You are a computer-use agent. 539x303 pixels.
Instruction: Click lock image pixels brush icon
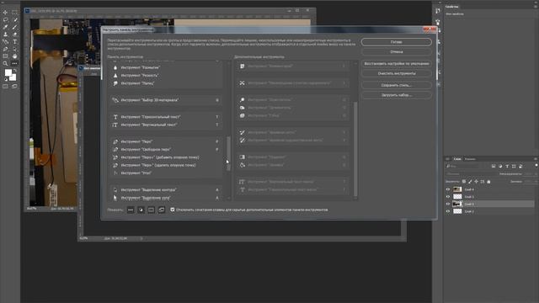pos(470,182)
